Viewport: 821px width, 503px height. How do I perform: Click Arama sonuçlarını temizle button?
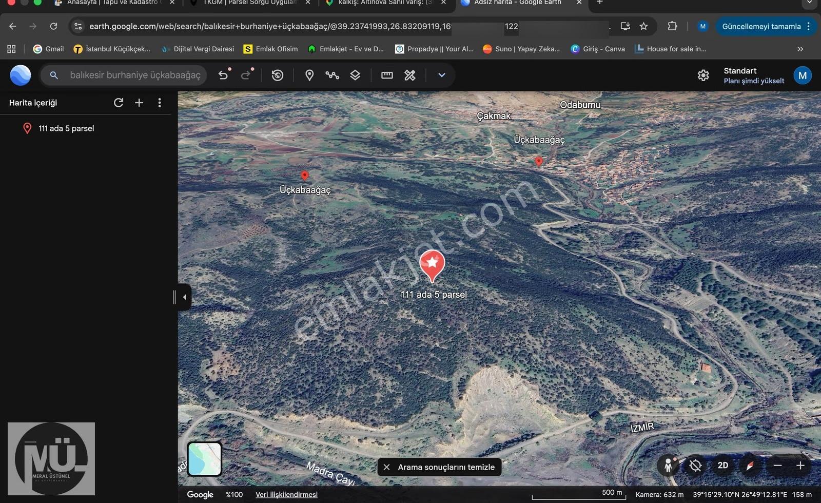tap(440, 467)
